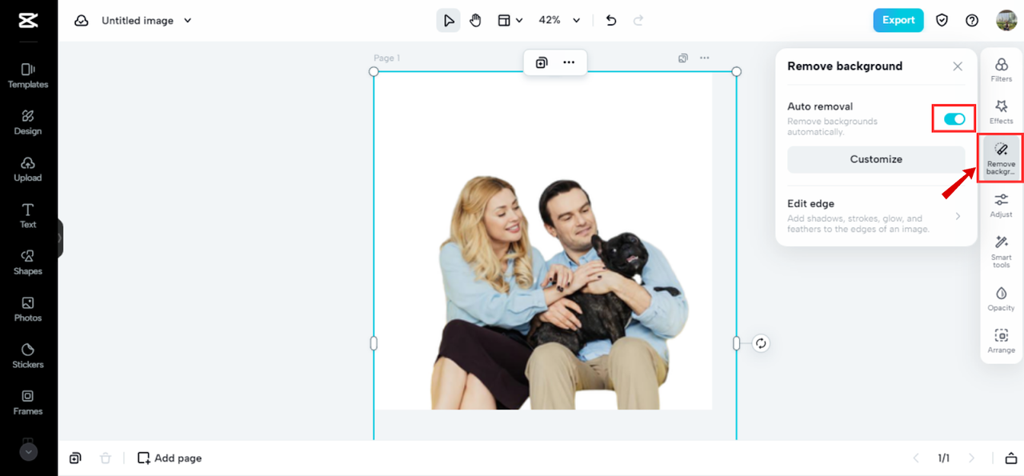Click the delete page trash icon
This screenshot has height=476, width=1024.
click(106, 458)
